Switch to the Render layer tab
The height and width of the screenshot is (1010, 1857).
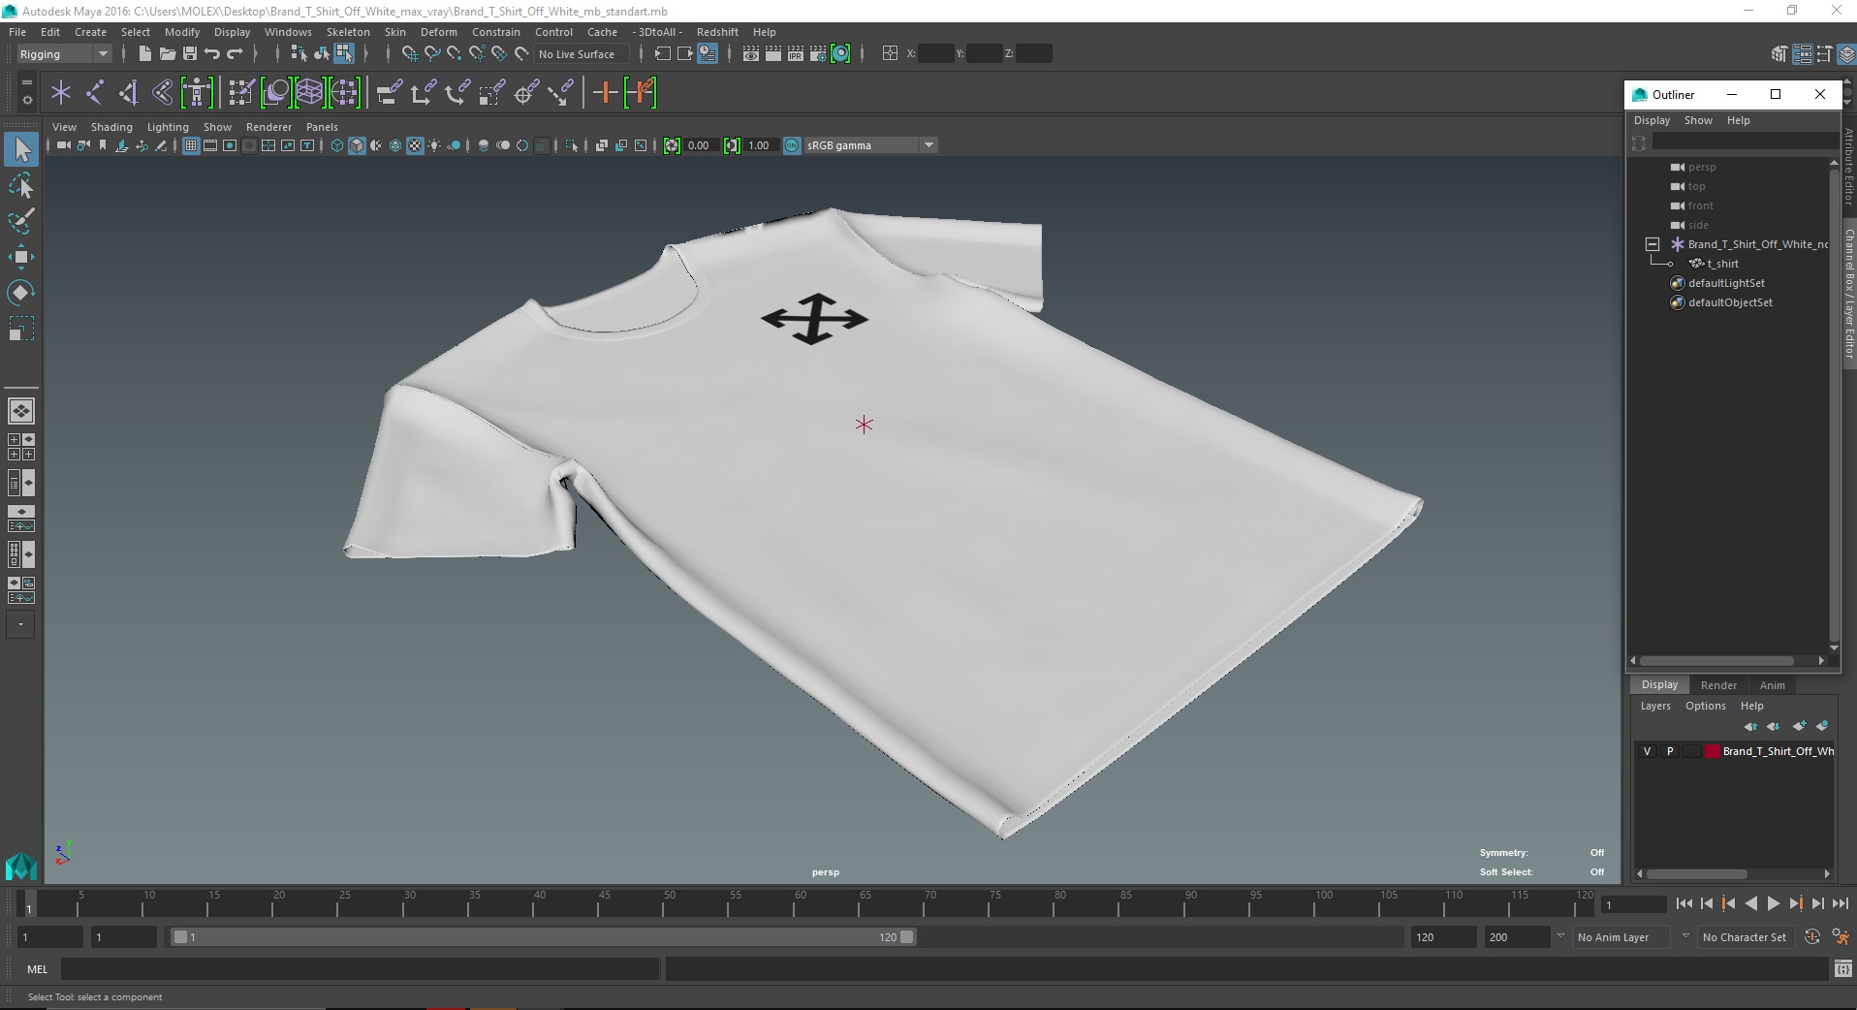[x=1718, y=685]
